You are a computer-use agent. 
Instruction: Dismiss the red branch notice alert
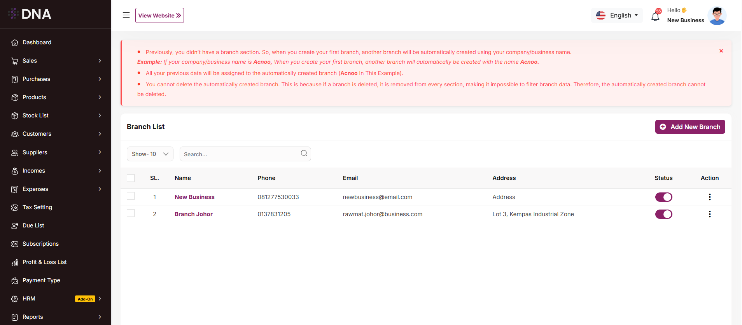[721, 51]
